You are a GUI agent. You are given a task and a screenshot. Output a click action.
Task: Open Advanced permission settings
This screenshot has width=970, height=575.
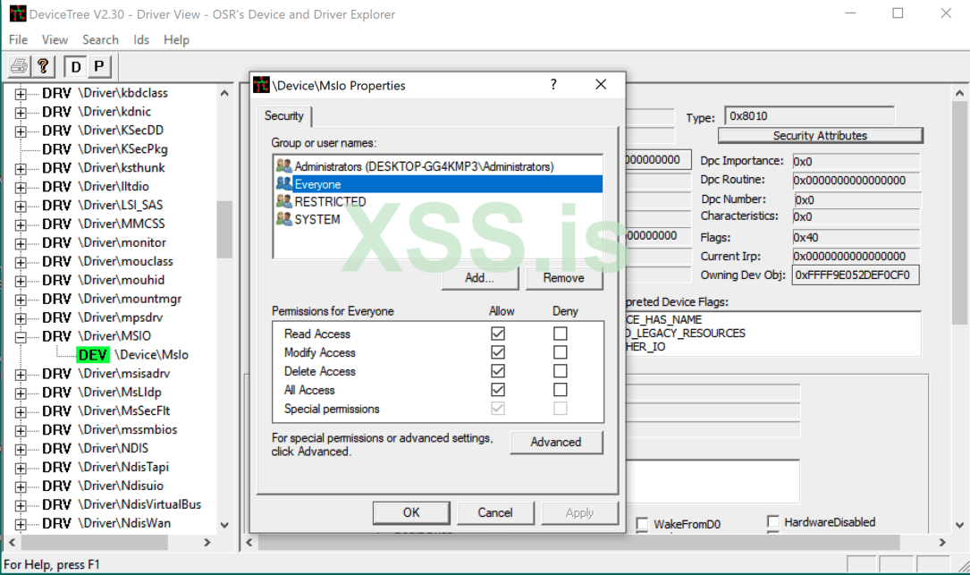pos(555,442)
